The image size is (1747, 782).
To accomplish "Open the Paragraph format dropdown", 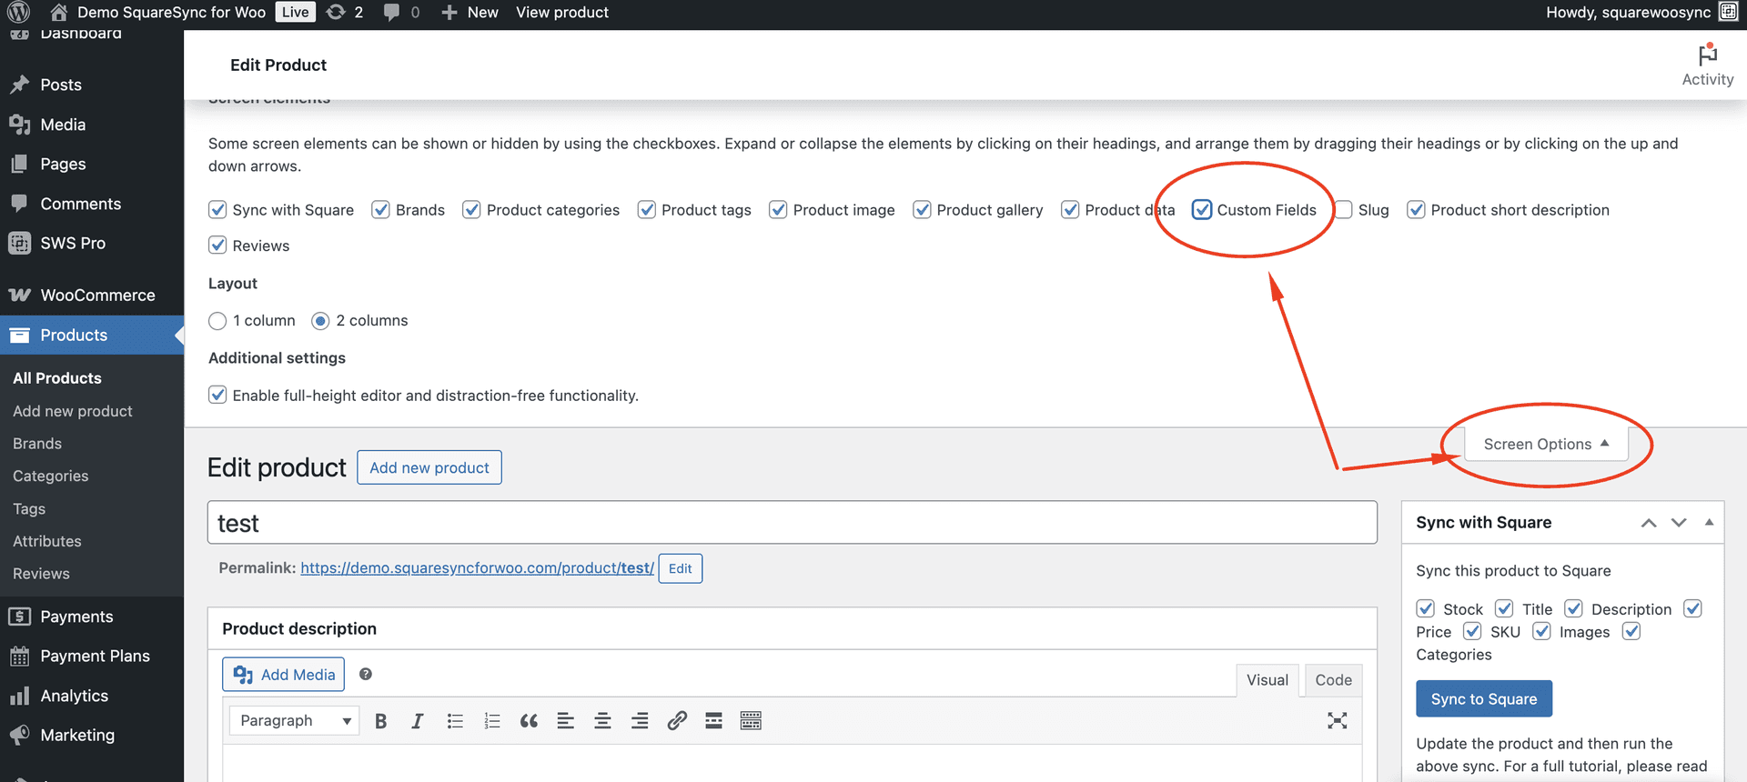I will point(294,721).
